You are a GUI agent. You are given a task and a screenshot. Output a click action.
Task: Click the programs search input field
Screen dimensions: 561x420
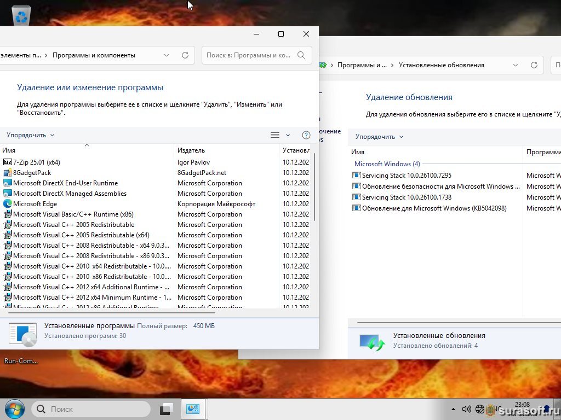coord(249,55)
